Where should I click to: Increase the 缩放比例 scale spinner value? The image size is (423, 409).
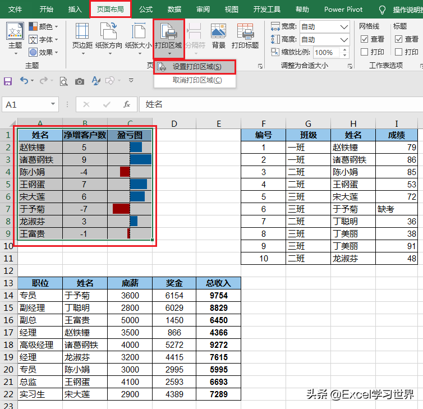pos(344,50)
